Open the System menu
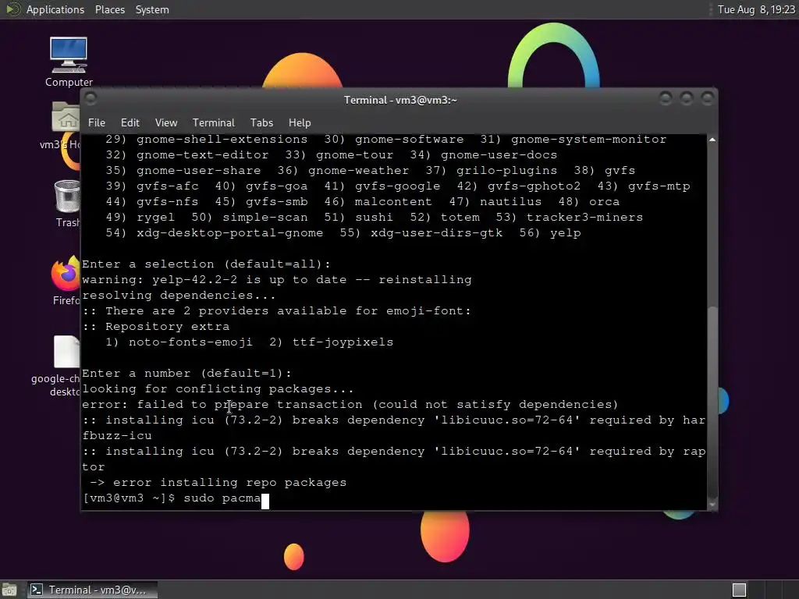Viewport: 799px width, 599px height. point(152,9)
